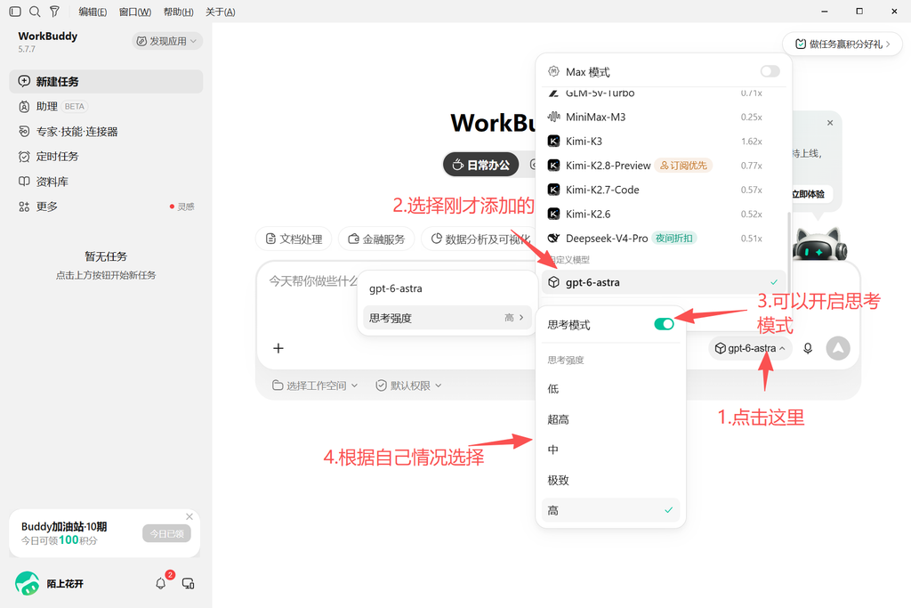911x608 pixels.
Task: Click the plus attachment icon
Action: [x=278, y=348]
